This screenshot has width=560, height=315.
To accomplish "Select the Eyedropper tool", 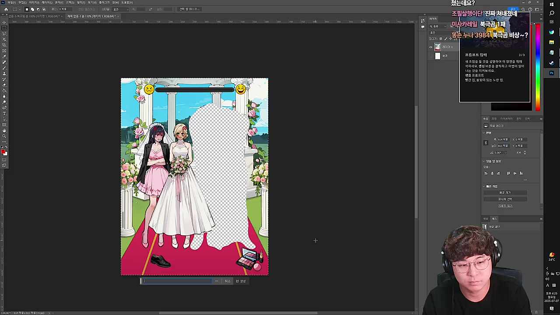I will pyautogui.click(x=4, y=56).
